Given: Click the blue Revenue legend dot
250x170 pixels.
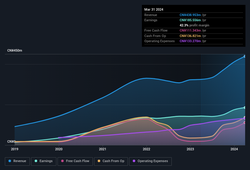Looking at the screenshot, I should (x=10, y=161).
